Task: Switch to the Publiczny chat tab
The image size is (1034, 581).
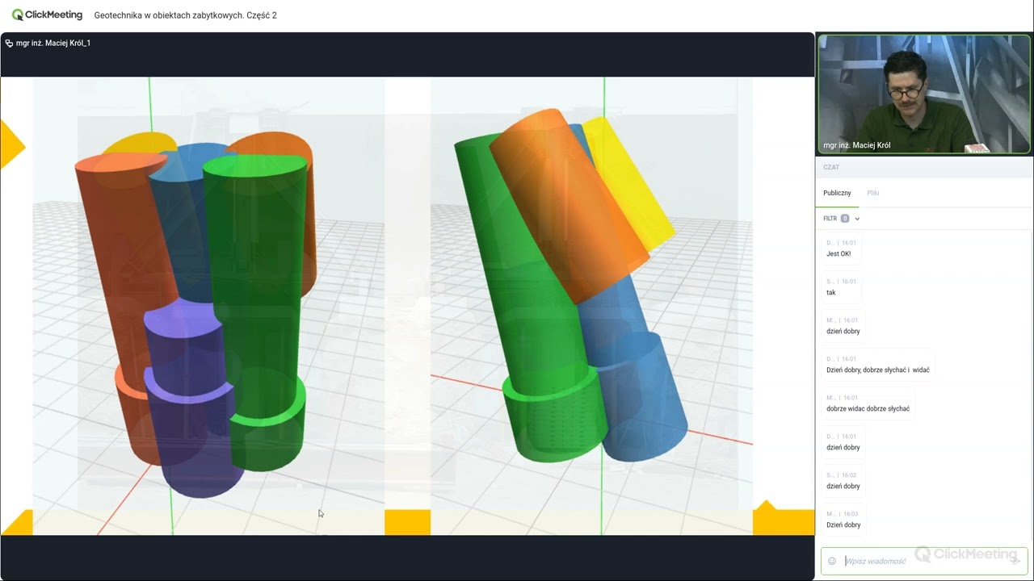Action: (x=837, y=193)
